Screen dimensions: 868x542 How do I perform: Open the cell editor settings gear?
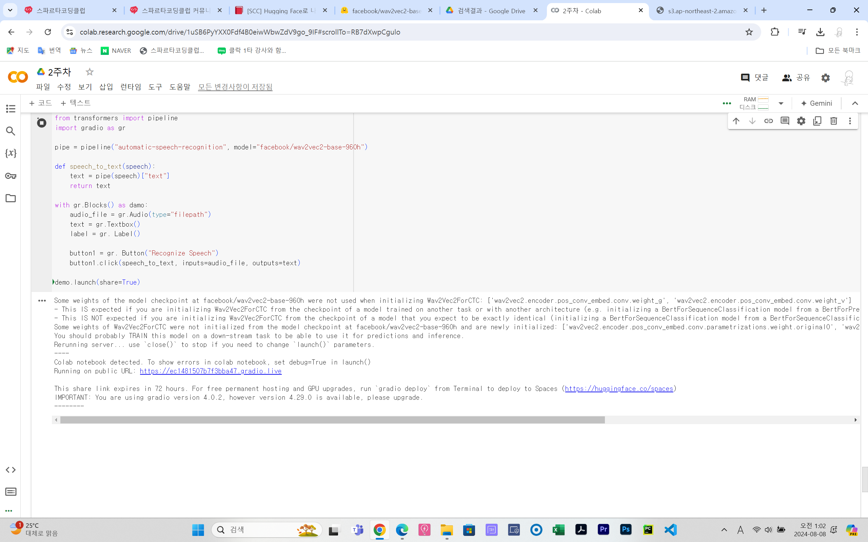pyautogui.click(x=801, y=121)
